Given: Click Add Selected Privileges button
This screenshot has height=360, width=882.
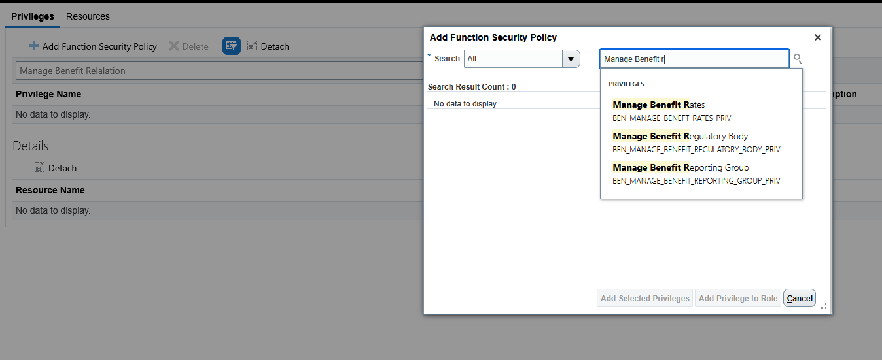Looking at the screenshot, I should pyautogui.click(x=644, y=299).
